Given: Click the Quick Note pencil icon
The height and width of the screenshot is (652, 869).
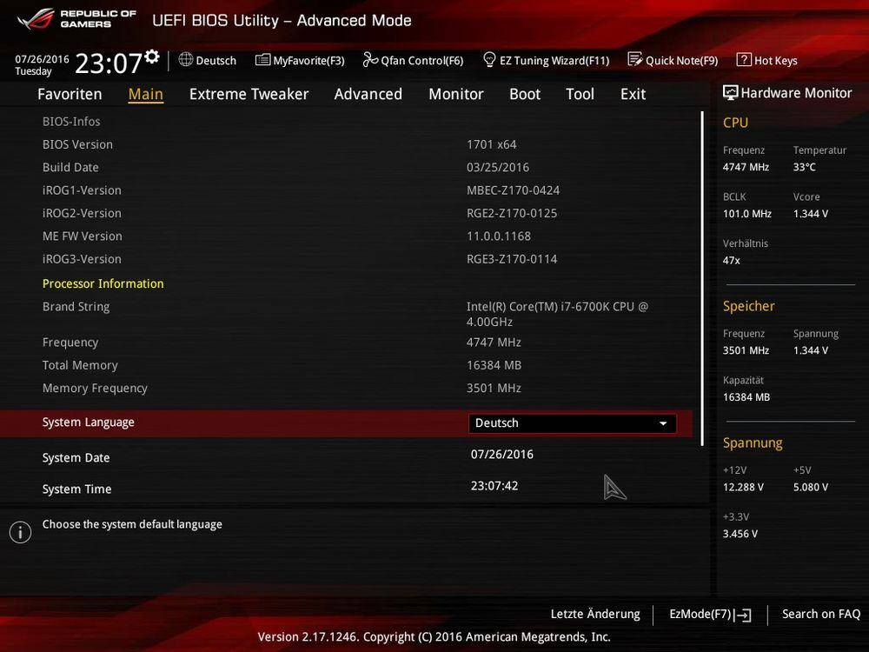Looking at the screenshot, I should [x=635, y=59].
